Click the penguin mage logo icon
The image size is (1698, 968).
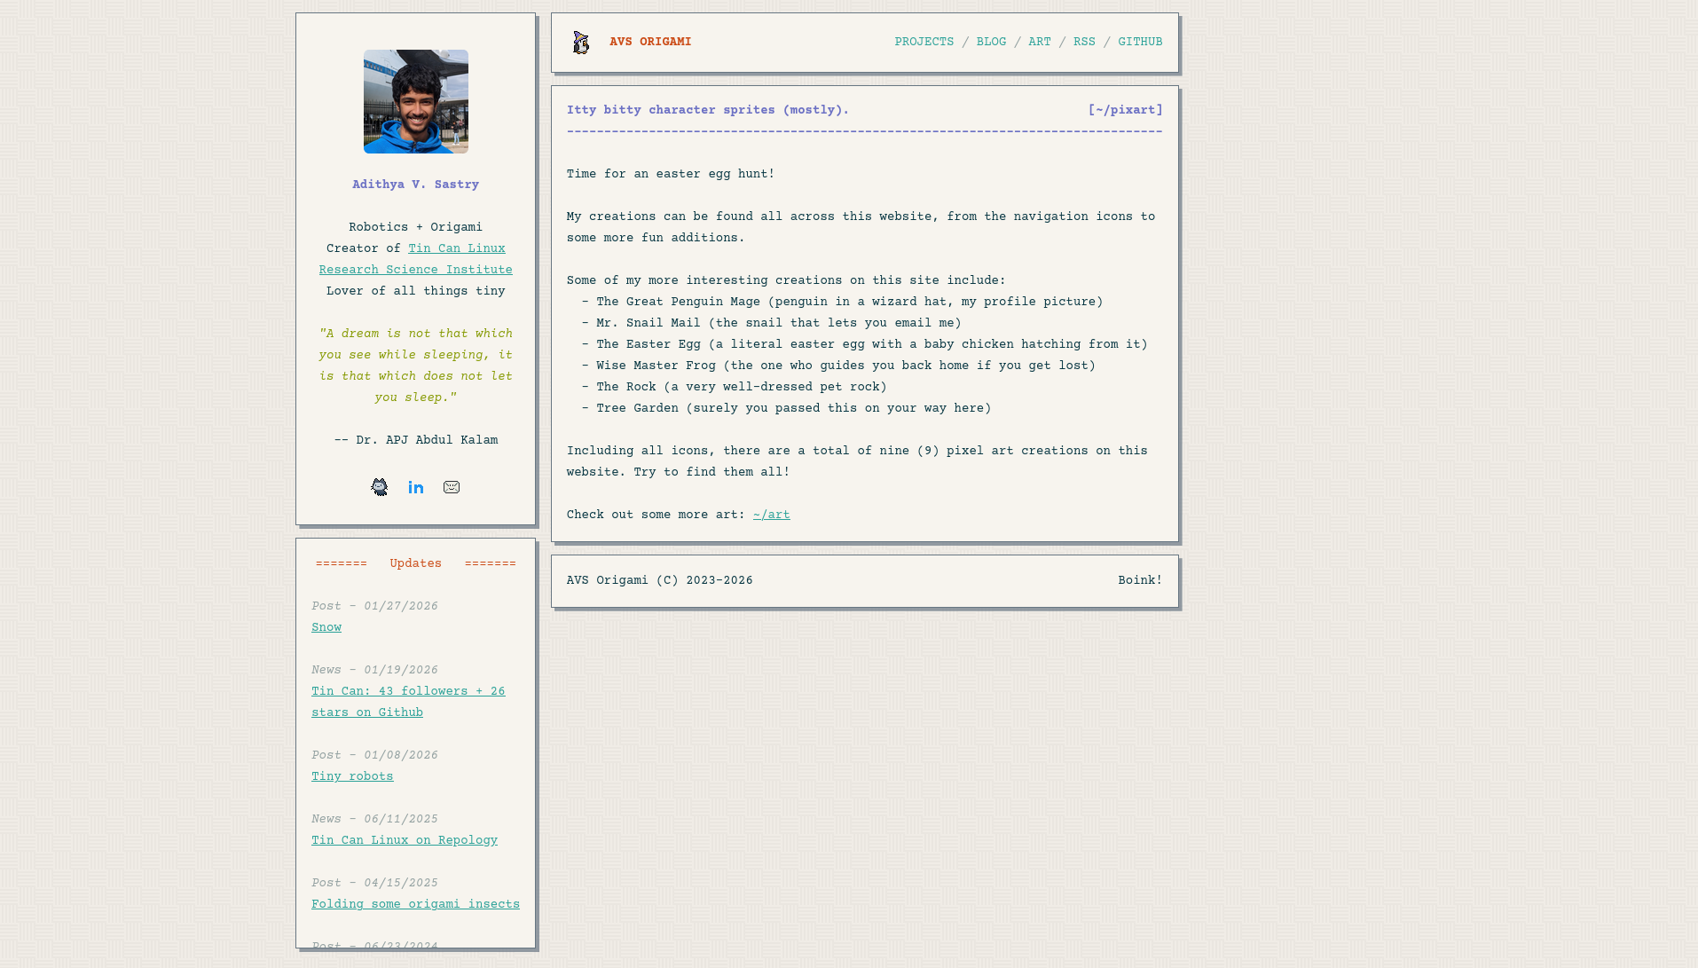581,43
